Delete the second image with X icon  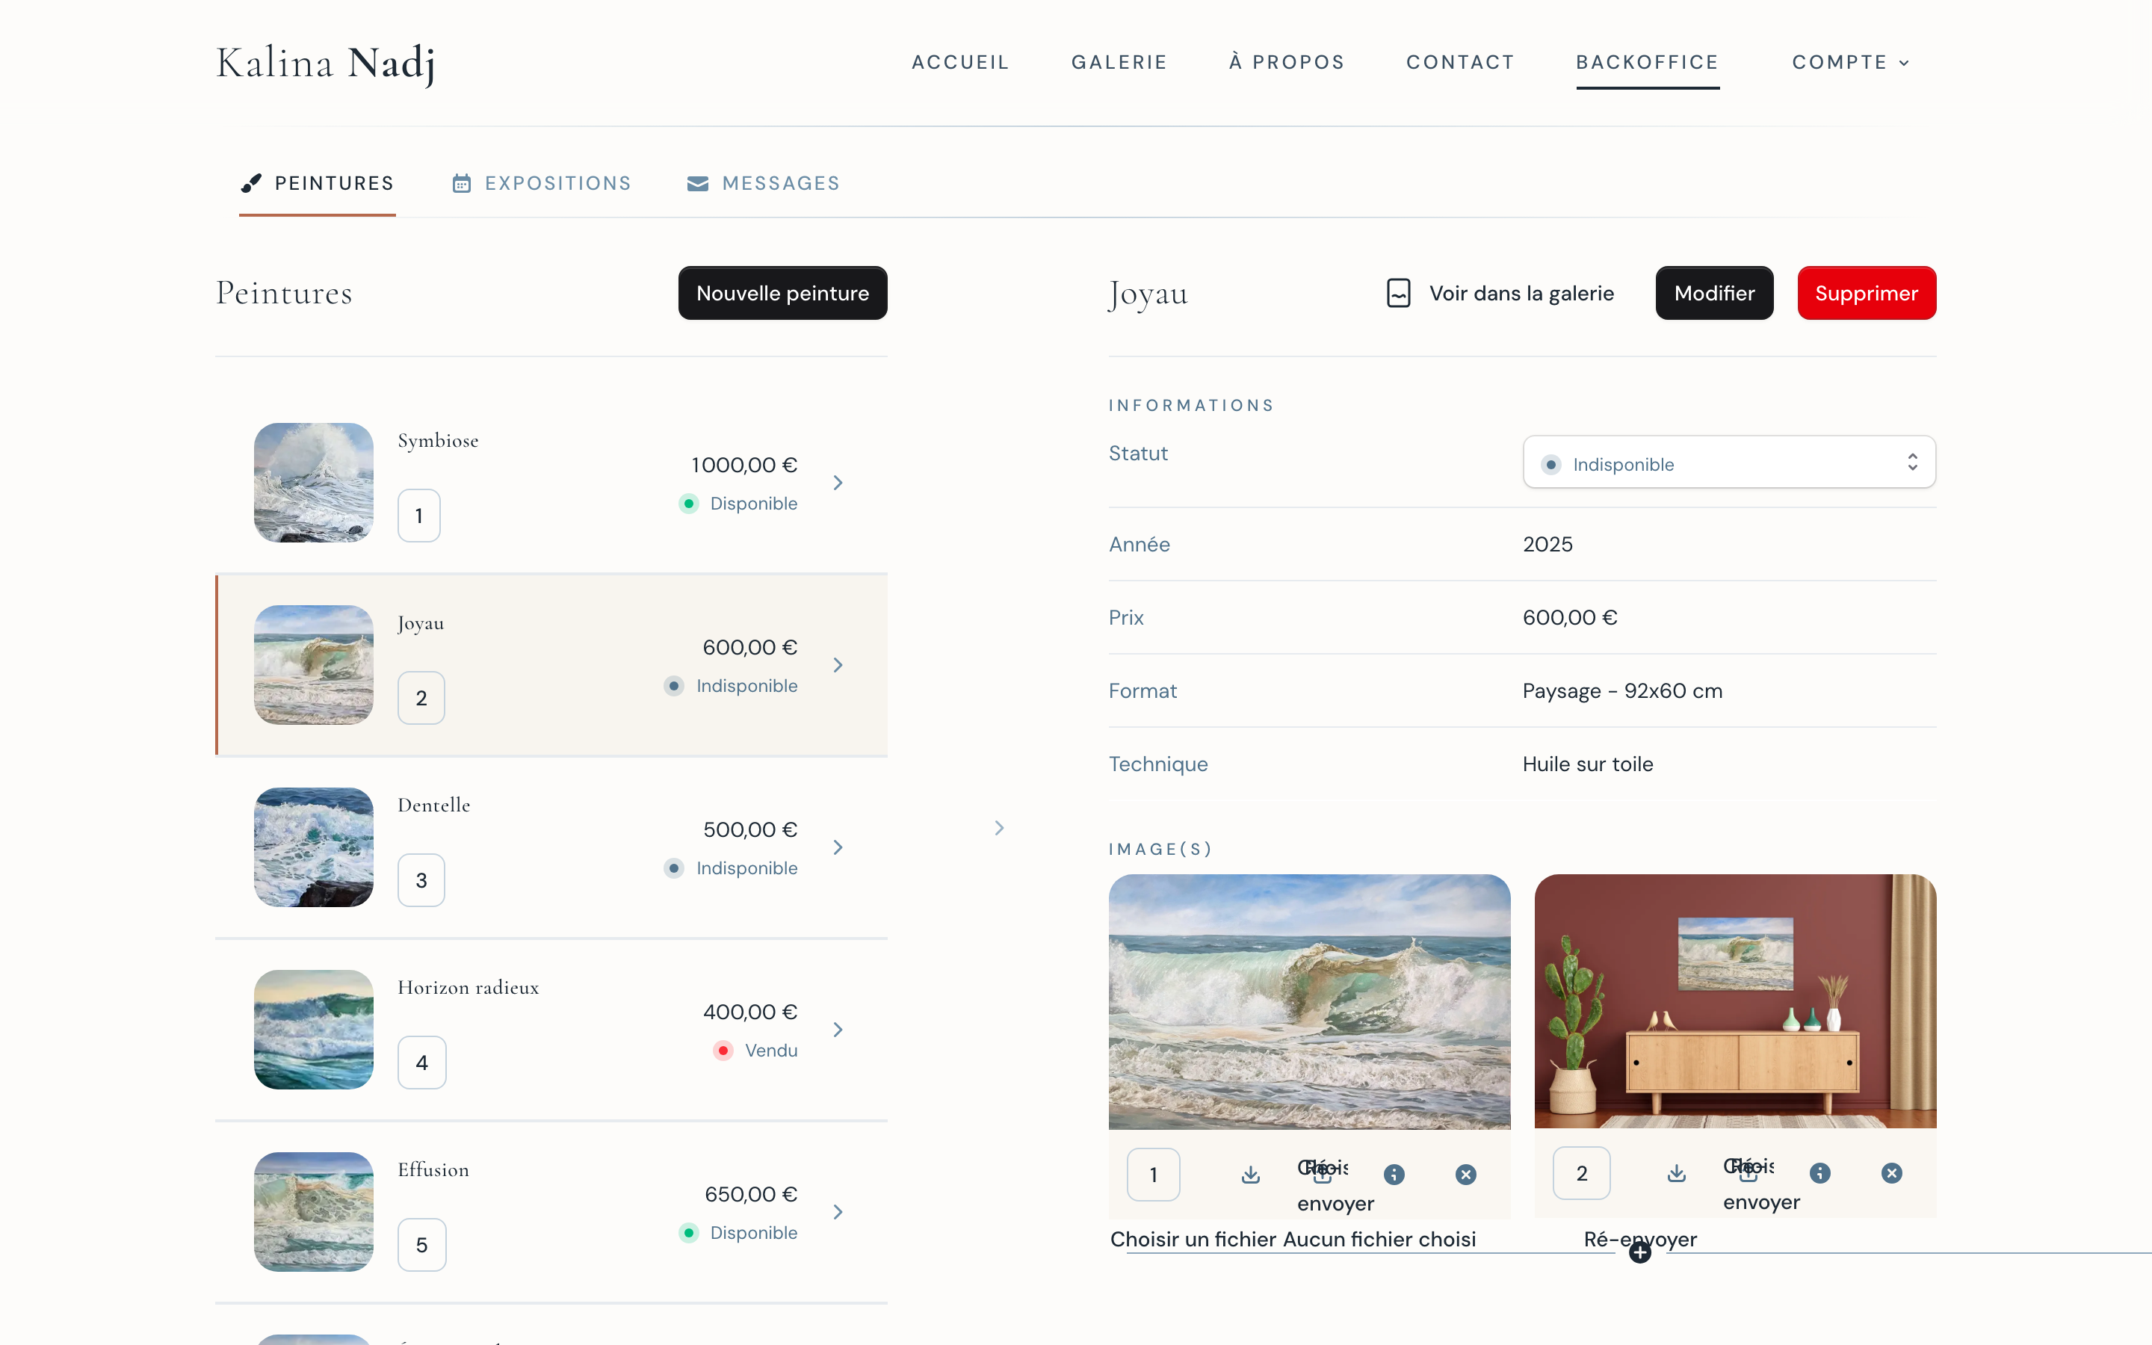pyautogui.click(x=1891, y=1172)
